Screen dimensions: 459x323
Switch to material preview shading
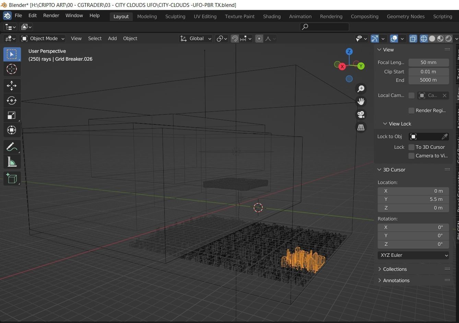point(440,38)
